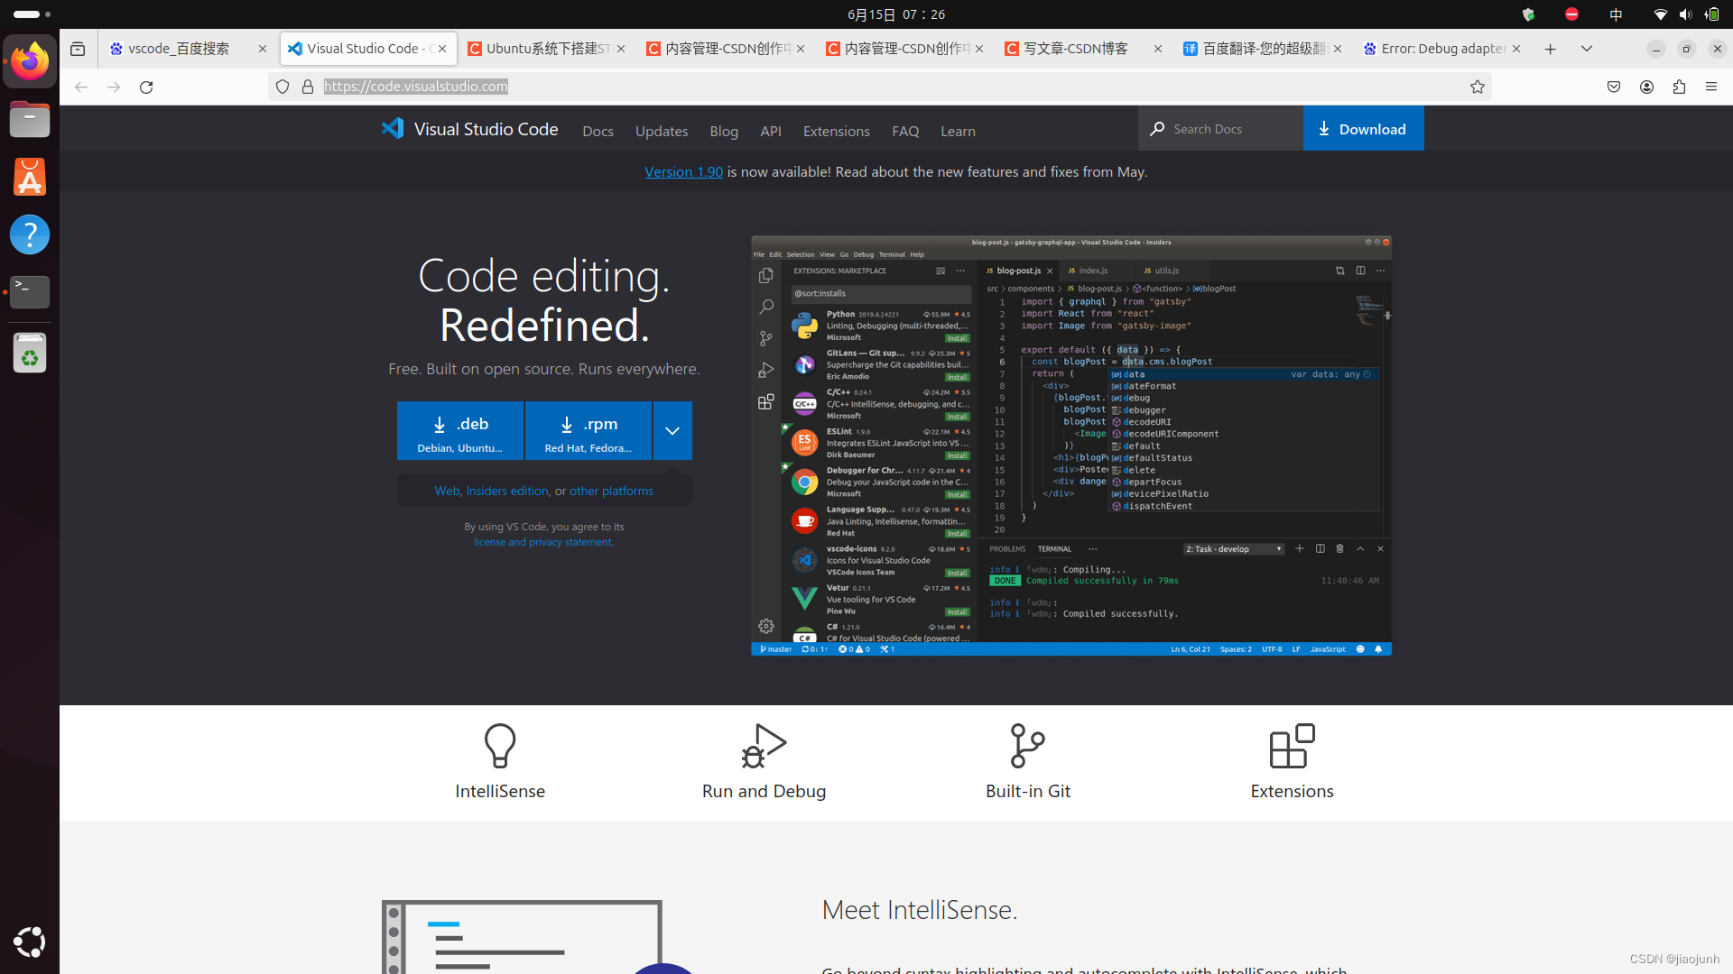Open the other platforms link
Viewport: 1733px width, 974px height.
[x=611, y=491]
